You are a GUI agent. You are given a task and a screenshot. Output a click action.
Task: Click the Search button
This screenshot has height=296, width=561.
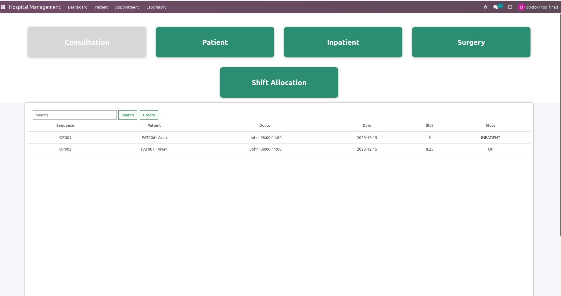point(128,115)
